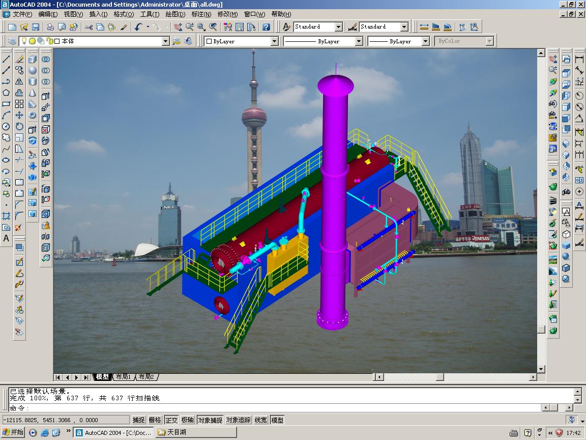Click the AutoCAD 2004 taskbar button

(x=113, y=432)
